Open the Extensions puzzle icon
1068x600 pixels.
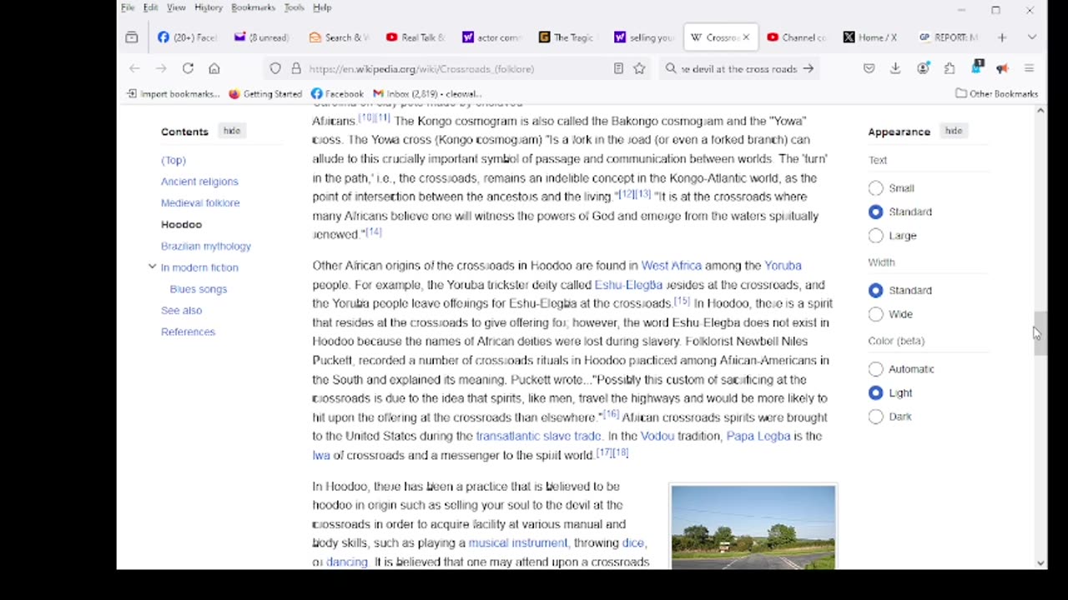point(950,68)
